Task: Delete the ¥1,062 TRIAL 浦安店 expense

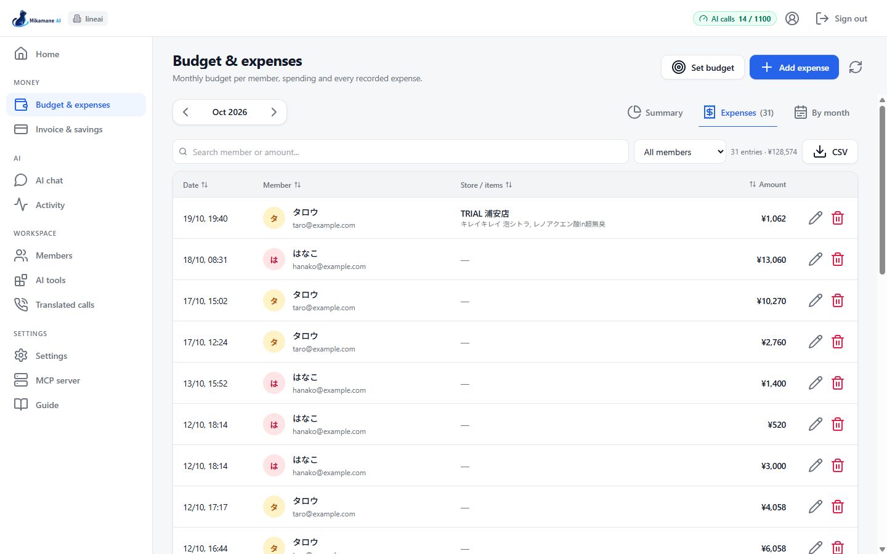Action: [838, 218]
